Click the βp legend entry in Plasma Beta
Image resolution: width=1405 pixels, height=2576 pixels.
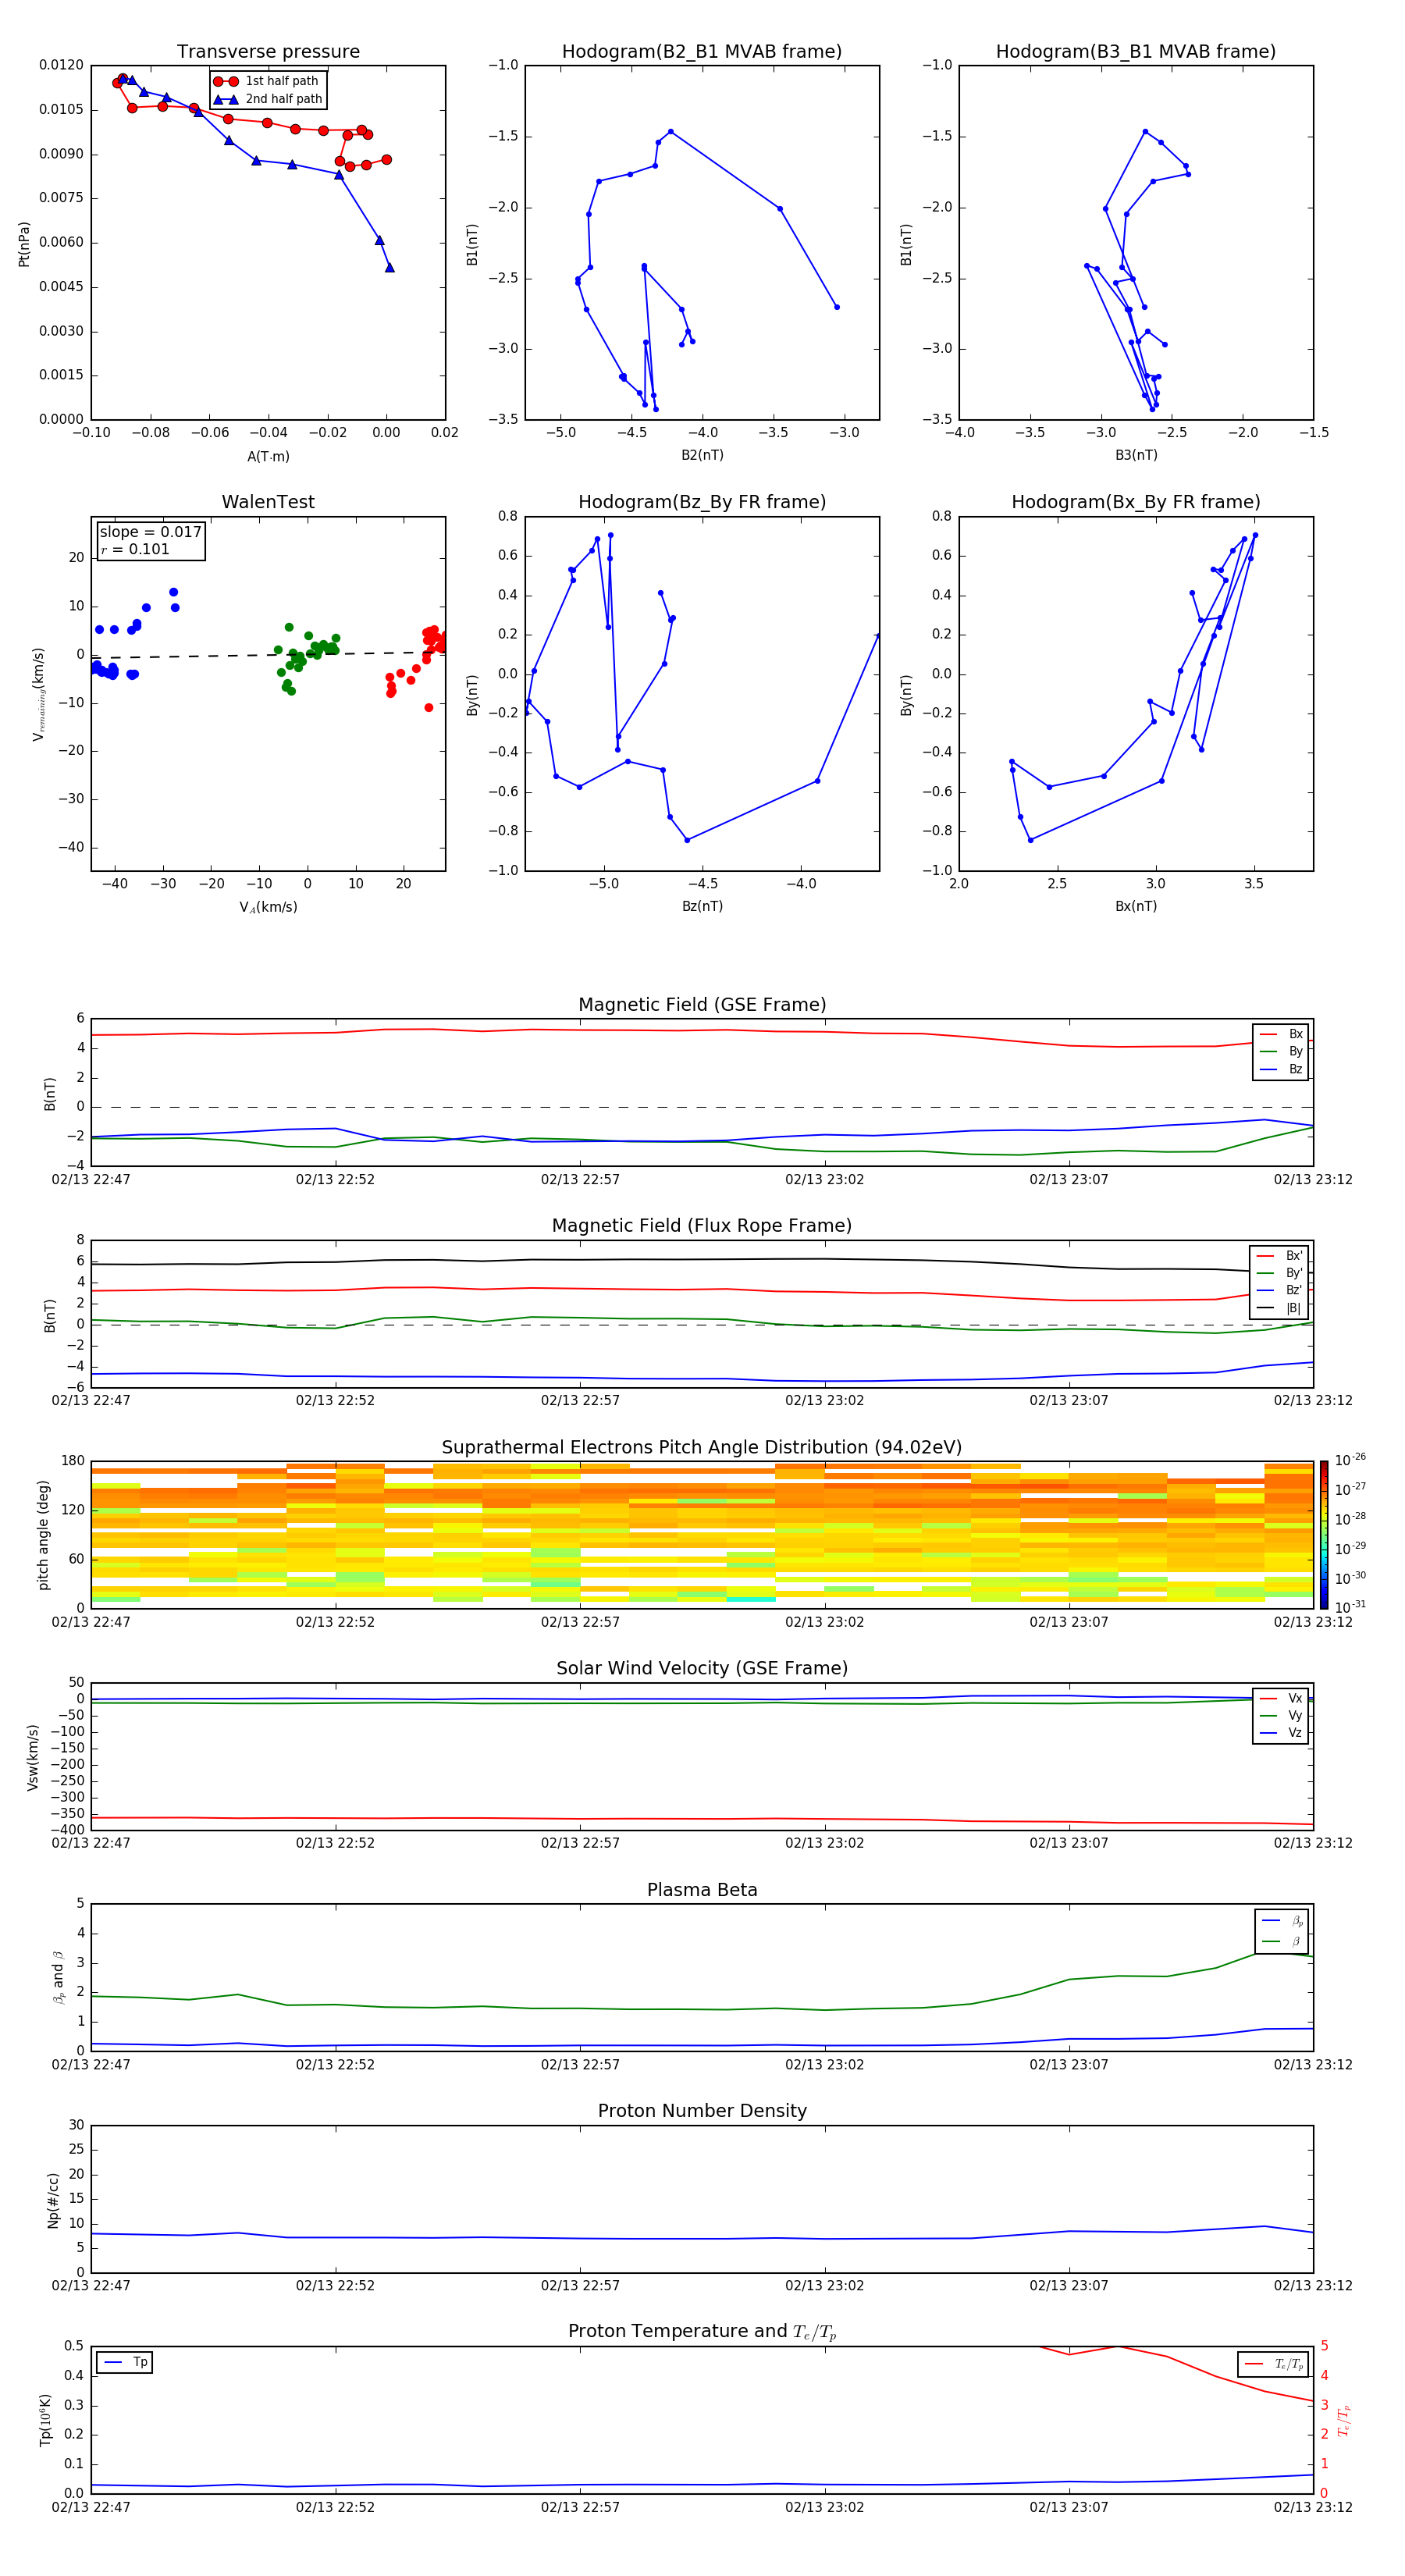(x=1282, y=1920)
